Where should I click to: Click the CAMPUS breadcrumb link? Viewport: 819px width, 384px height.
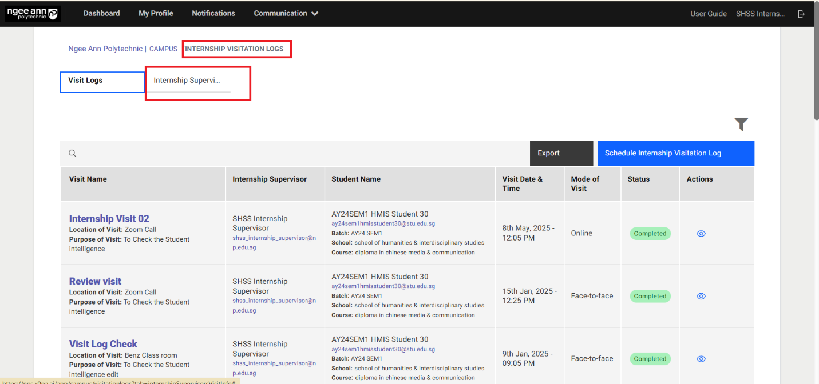tap(163, 49)
